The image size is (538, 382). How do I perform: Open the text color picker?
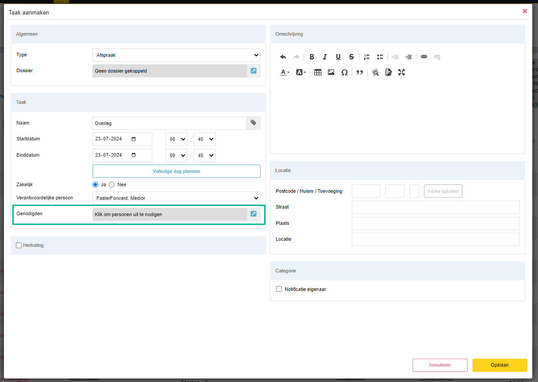pos(285,72)
